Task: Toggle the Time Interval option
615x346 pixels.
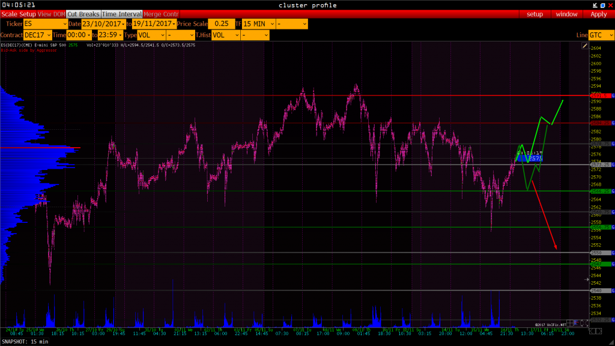Action: click(122, 14)
